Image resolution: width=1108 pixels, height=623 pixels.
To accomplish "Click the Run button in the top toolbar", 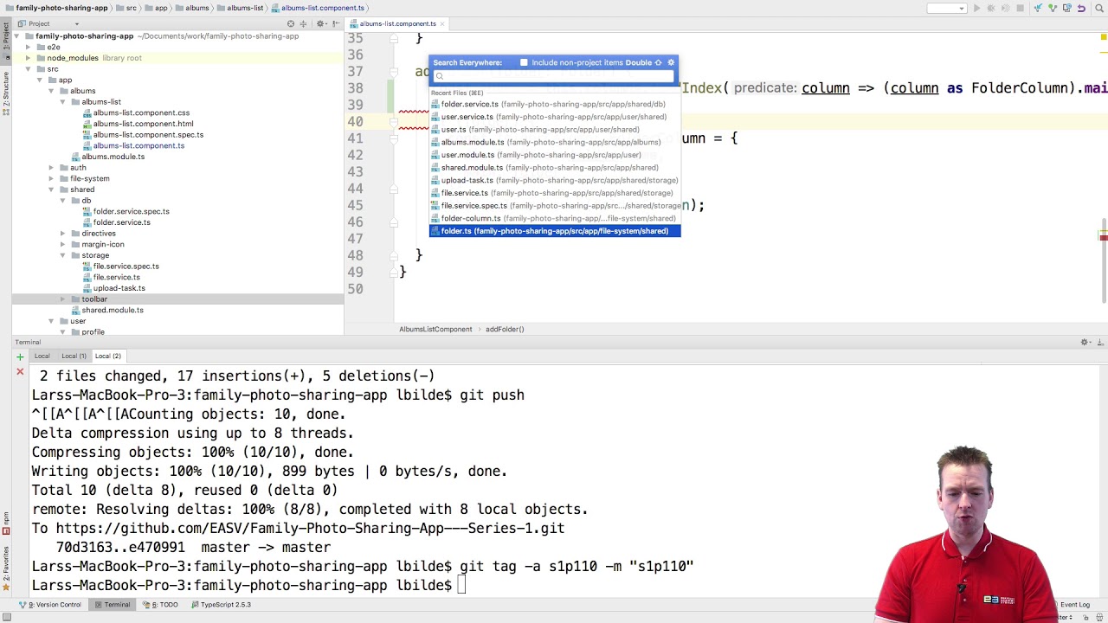I will (976, 8).
